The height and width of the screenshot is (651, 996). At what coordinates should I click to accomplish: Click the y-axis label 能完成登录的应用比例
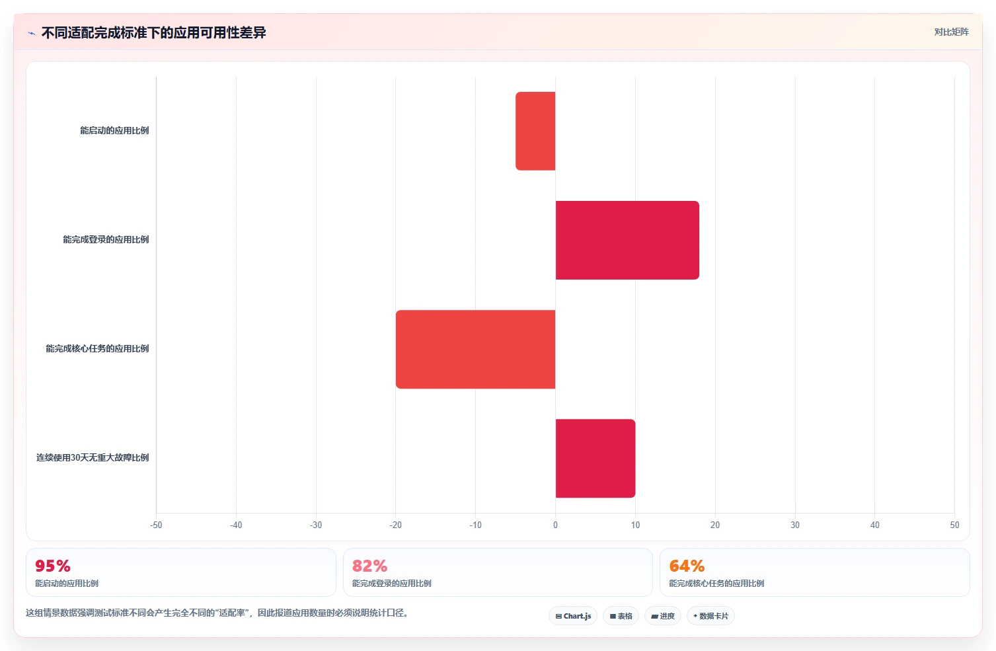106,240
